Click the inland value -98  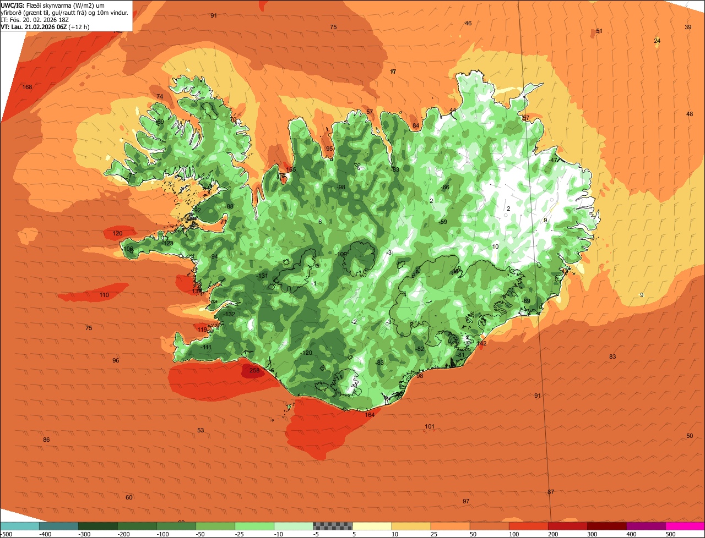[341, 187]
